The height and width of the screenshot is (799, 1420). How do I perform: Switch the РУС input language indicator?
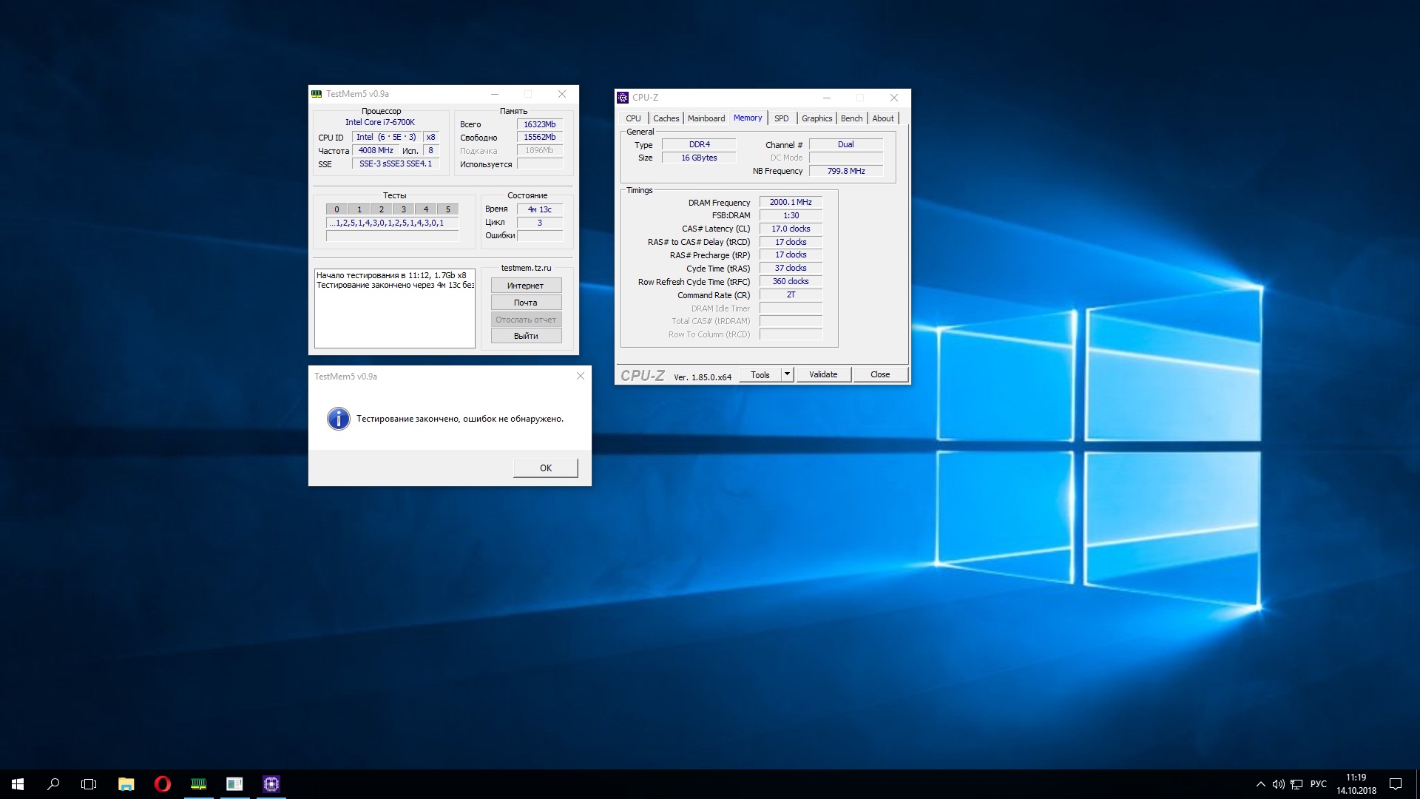click(1318, 784)
